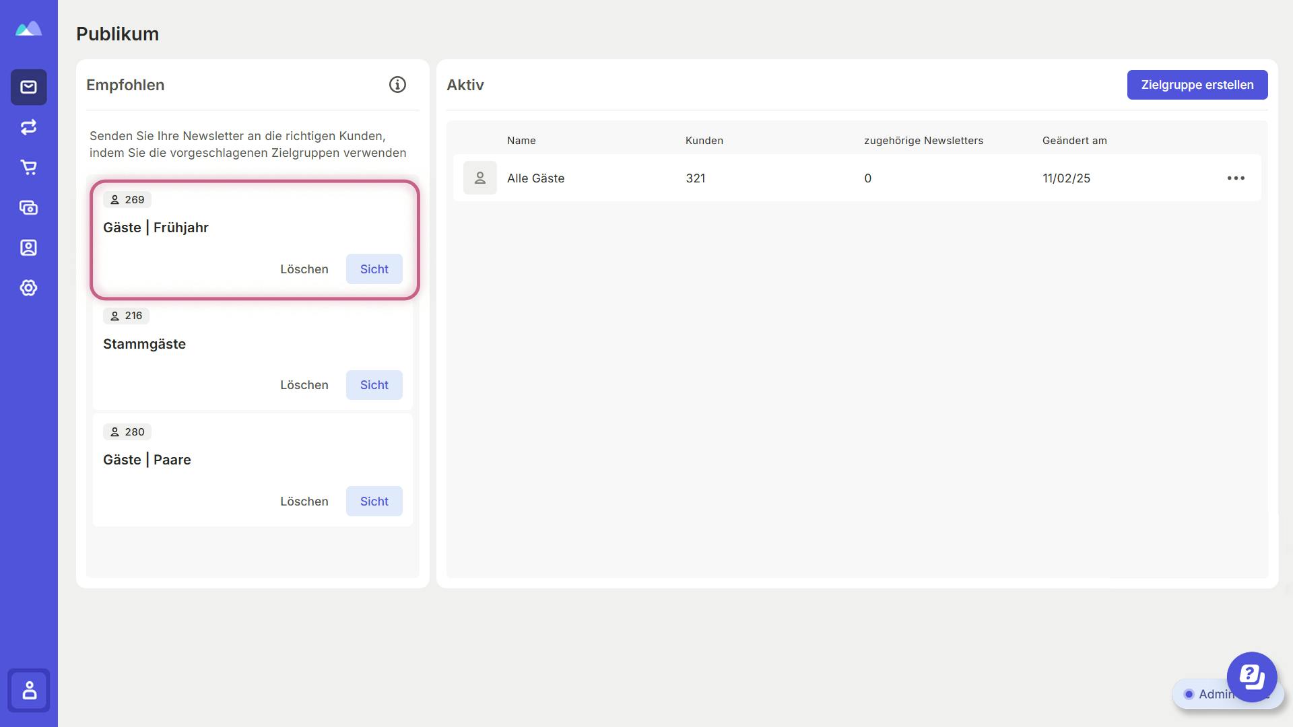
Task: Open the three-dot menu for Alle Gäste
Action: pos(1236,178)
